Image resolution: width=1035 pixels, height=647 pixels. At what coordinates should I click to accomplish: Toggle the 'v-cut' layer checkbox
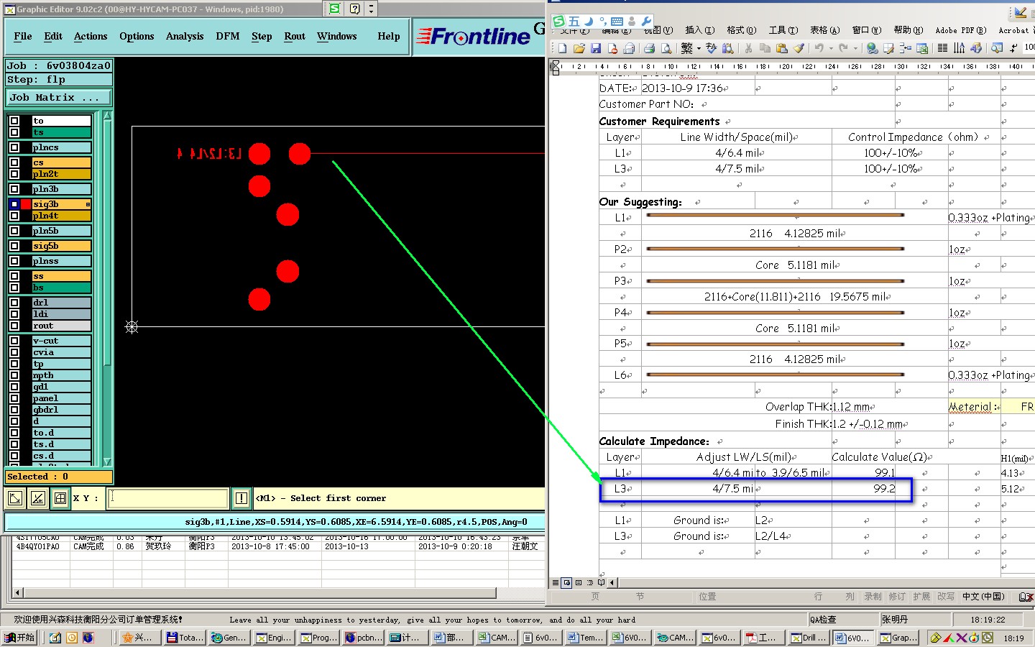tap(14, 341)
